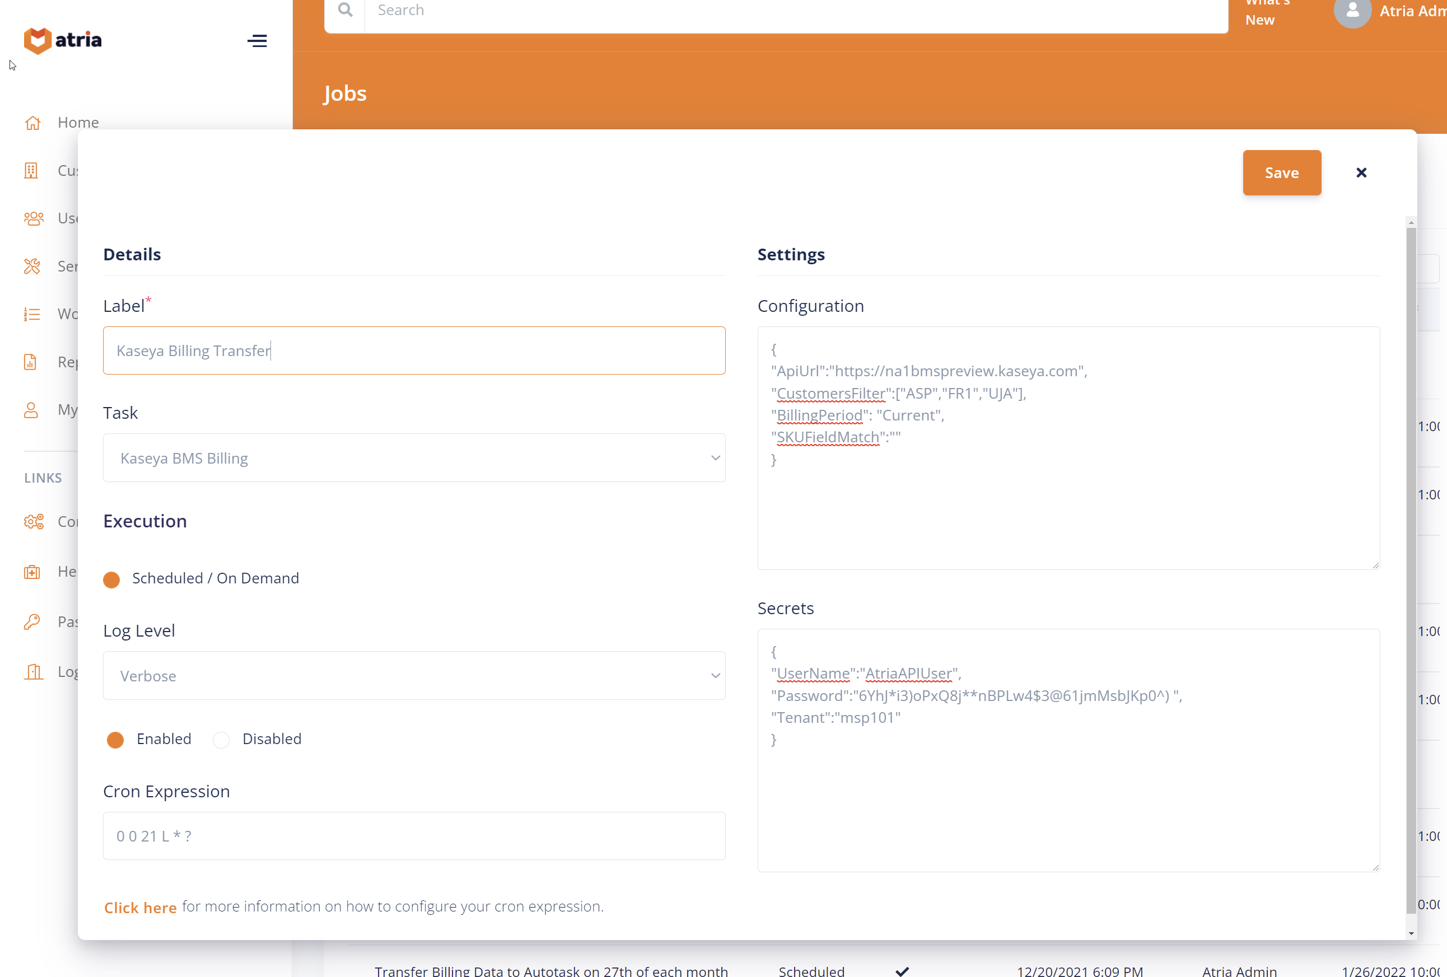
Task: Open the Task dropdown Kaseya BMS Billing
Action: point(413,459)
